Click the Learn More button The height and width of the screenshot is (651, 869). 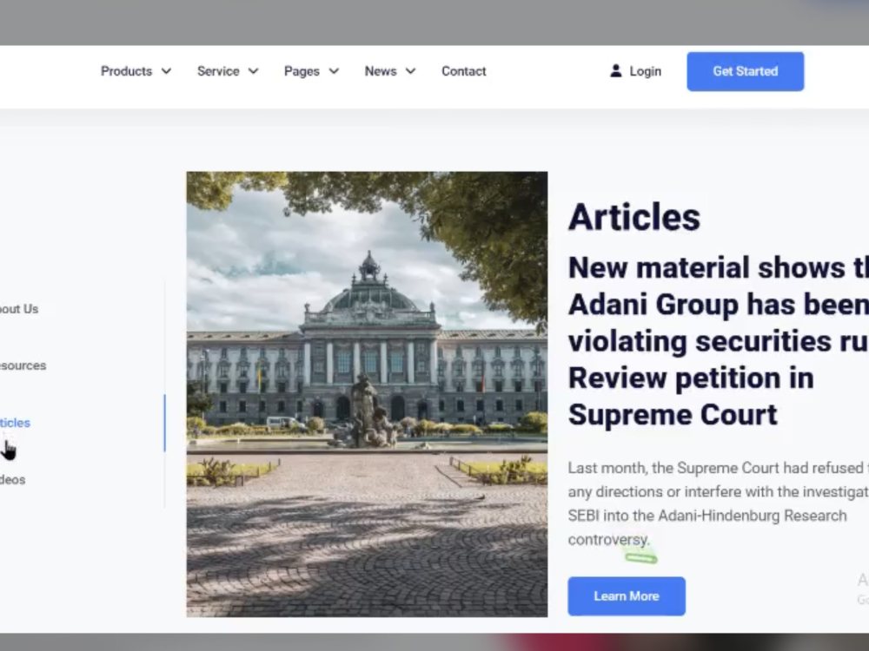click(x=627, y=596)
